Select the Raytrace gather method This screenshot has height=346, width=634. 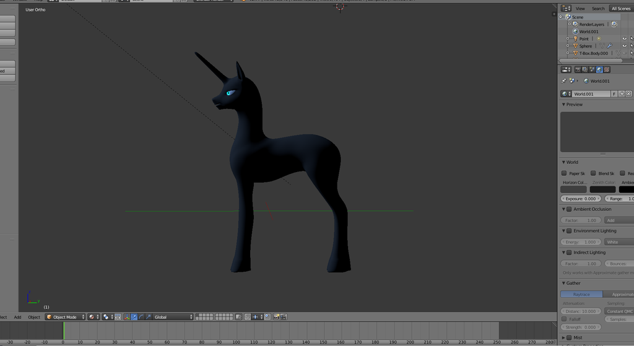581,294
